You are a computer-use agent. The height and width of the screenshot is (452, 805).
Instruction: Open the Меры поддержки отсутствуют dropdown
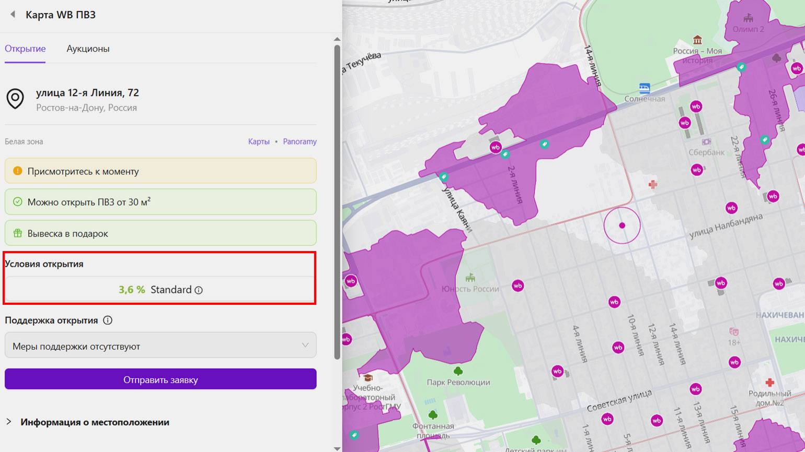tap(160, 345)
